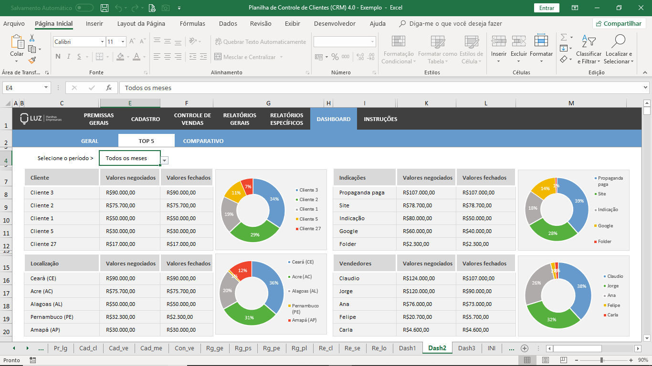Click the AutoSum sigma icon

click(564, 37)
